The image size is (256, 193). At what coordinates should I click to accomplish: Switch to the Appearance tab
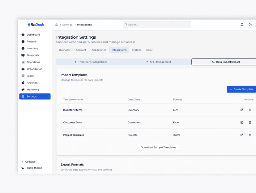coord(99,50)
